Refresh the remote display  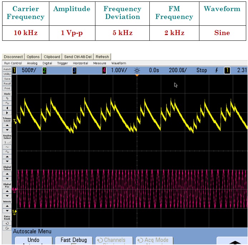[102, 57]
